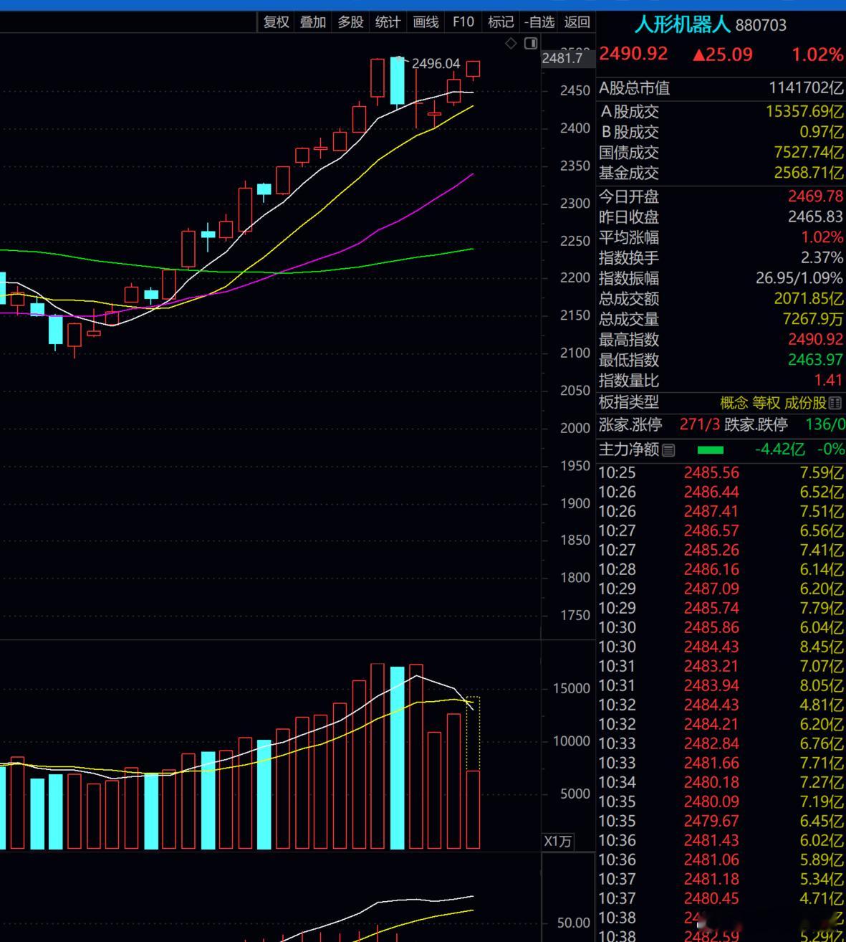Viewport: 846px width, 942px height.
Task: Click the A股总市值 value 1141702亿
Action: (806, 88)
